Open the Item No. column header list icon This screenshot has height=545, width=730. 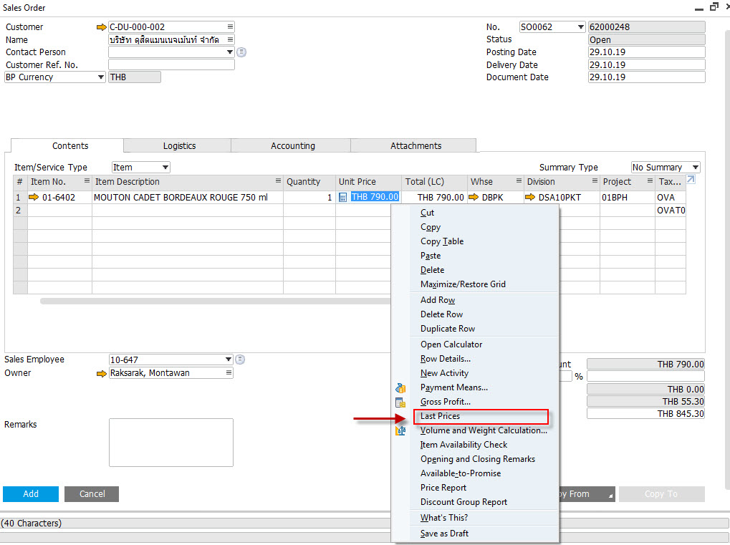(x=87, y=180)
